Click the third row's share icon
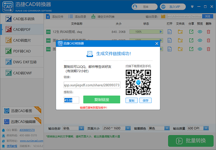This screenshot has height=150, width=216. point(191,49)
